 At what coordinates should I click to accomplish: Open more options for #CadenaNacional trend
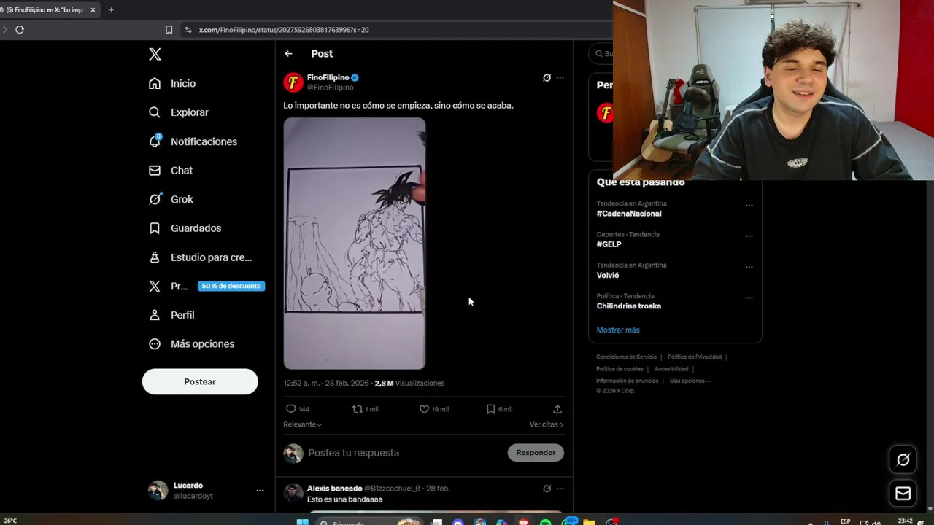pyautogui.click(x=749, y=206)
